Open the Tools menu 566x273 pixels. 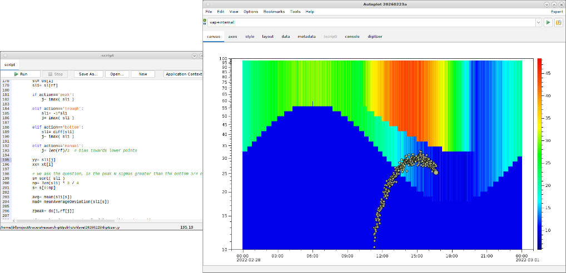295,12
